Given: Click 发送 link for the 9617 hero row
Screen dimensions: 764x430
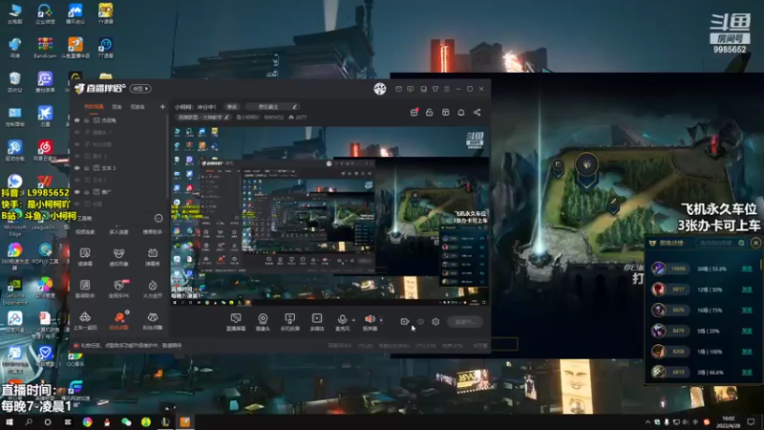Looking at the screenshot, I should tap(747, 290).
